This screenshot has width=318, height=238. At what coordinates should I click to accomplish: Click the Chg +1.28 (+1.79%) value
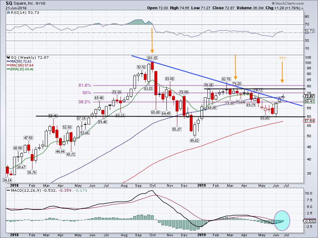283,8
